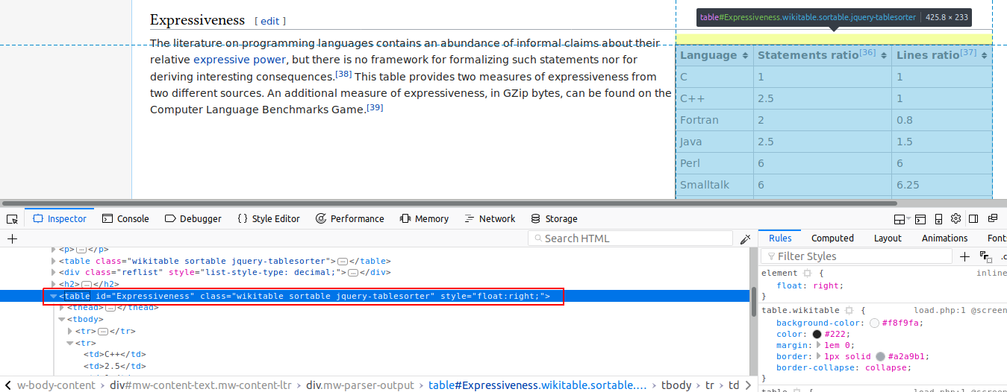This screenshot has width=1007, height=392.
Task: Open the Storage panel
Action: point(554,219)
